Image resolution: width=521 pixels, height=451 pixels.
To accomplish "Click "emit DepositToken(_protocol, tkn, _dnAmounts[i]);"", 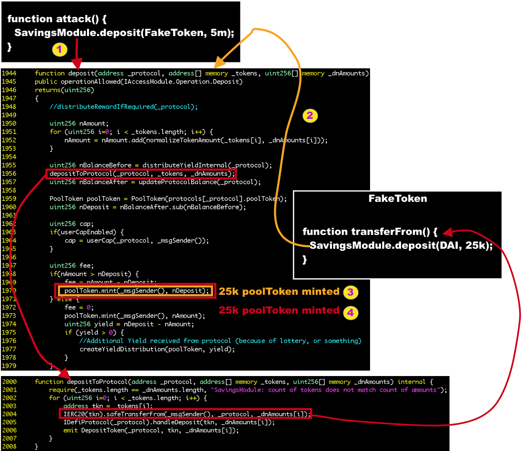I will pos(151,430).
